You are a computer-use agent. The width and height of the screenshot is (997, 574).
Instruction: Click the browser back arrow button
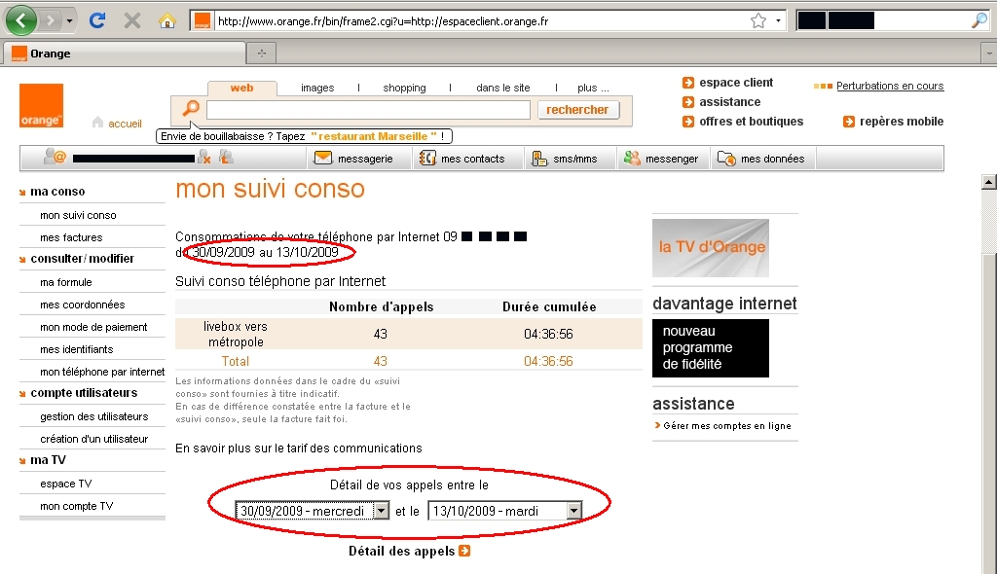[x=21, y=20]
